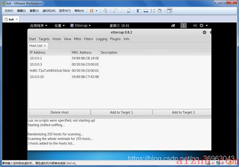This screenshot has height=167, width=239.
Task: Click the Unity mode toolbar icon
Action: [159, 11]
